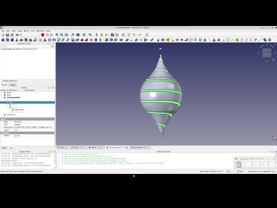This screenshot has width=277, height=208.
Task: Create a Part cylinder primitive
Action: [8, 40]
